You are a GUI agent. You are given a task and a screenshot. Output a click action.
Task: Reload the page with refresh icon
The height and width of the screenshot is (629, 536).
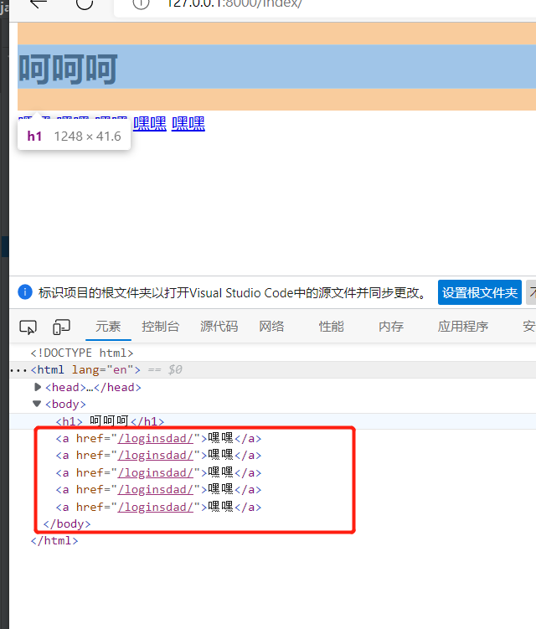[x=85, y=3]
